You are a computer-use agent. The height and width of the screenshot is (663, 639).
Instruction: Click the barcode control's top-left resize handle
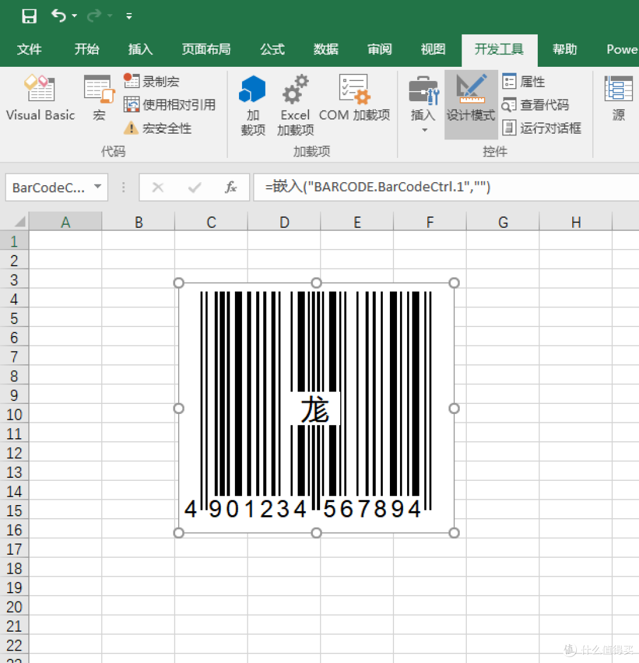coord(179,283)
